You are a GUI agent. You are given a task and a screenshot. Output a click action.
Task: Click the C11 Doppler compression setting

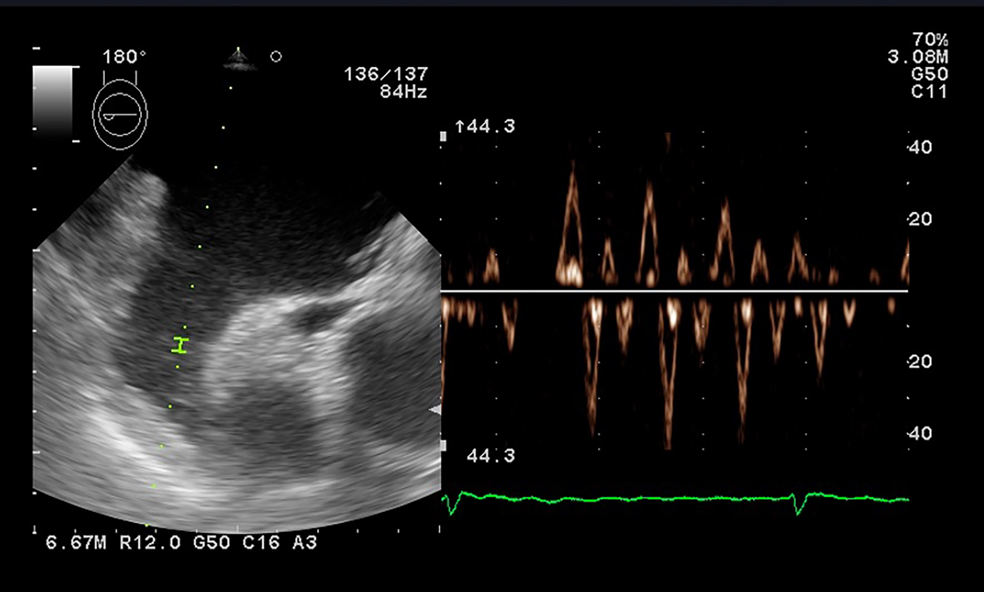929,92
